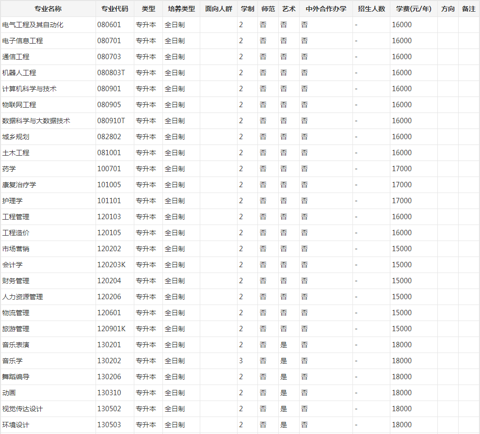The width and height of the screenshot is (480, 434).
Task: Click major code 101101
Action: click(x=109, y=201)
